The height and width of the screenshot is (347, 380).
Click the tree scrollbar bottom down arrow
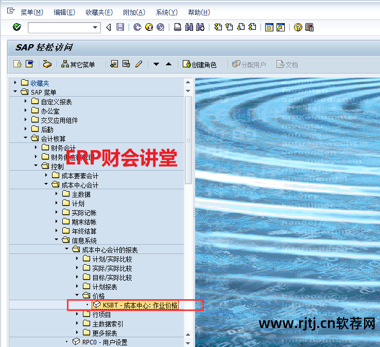(188, 343)
